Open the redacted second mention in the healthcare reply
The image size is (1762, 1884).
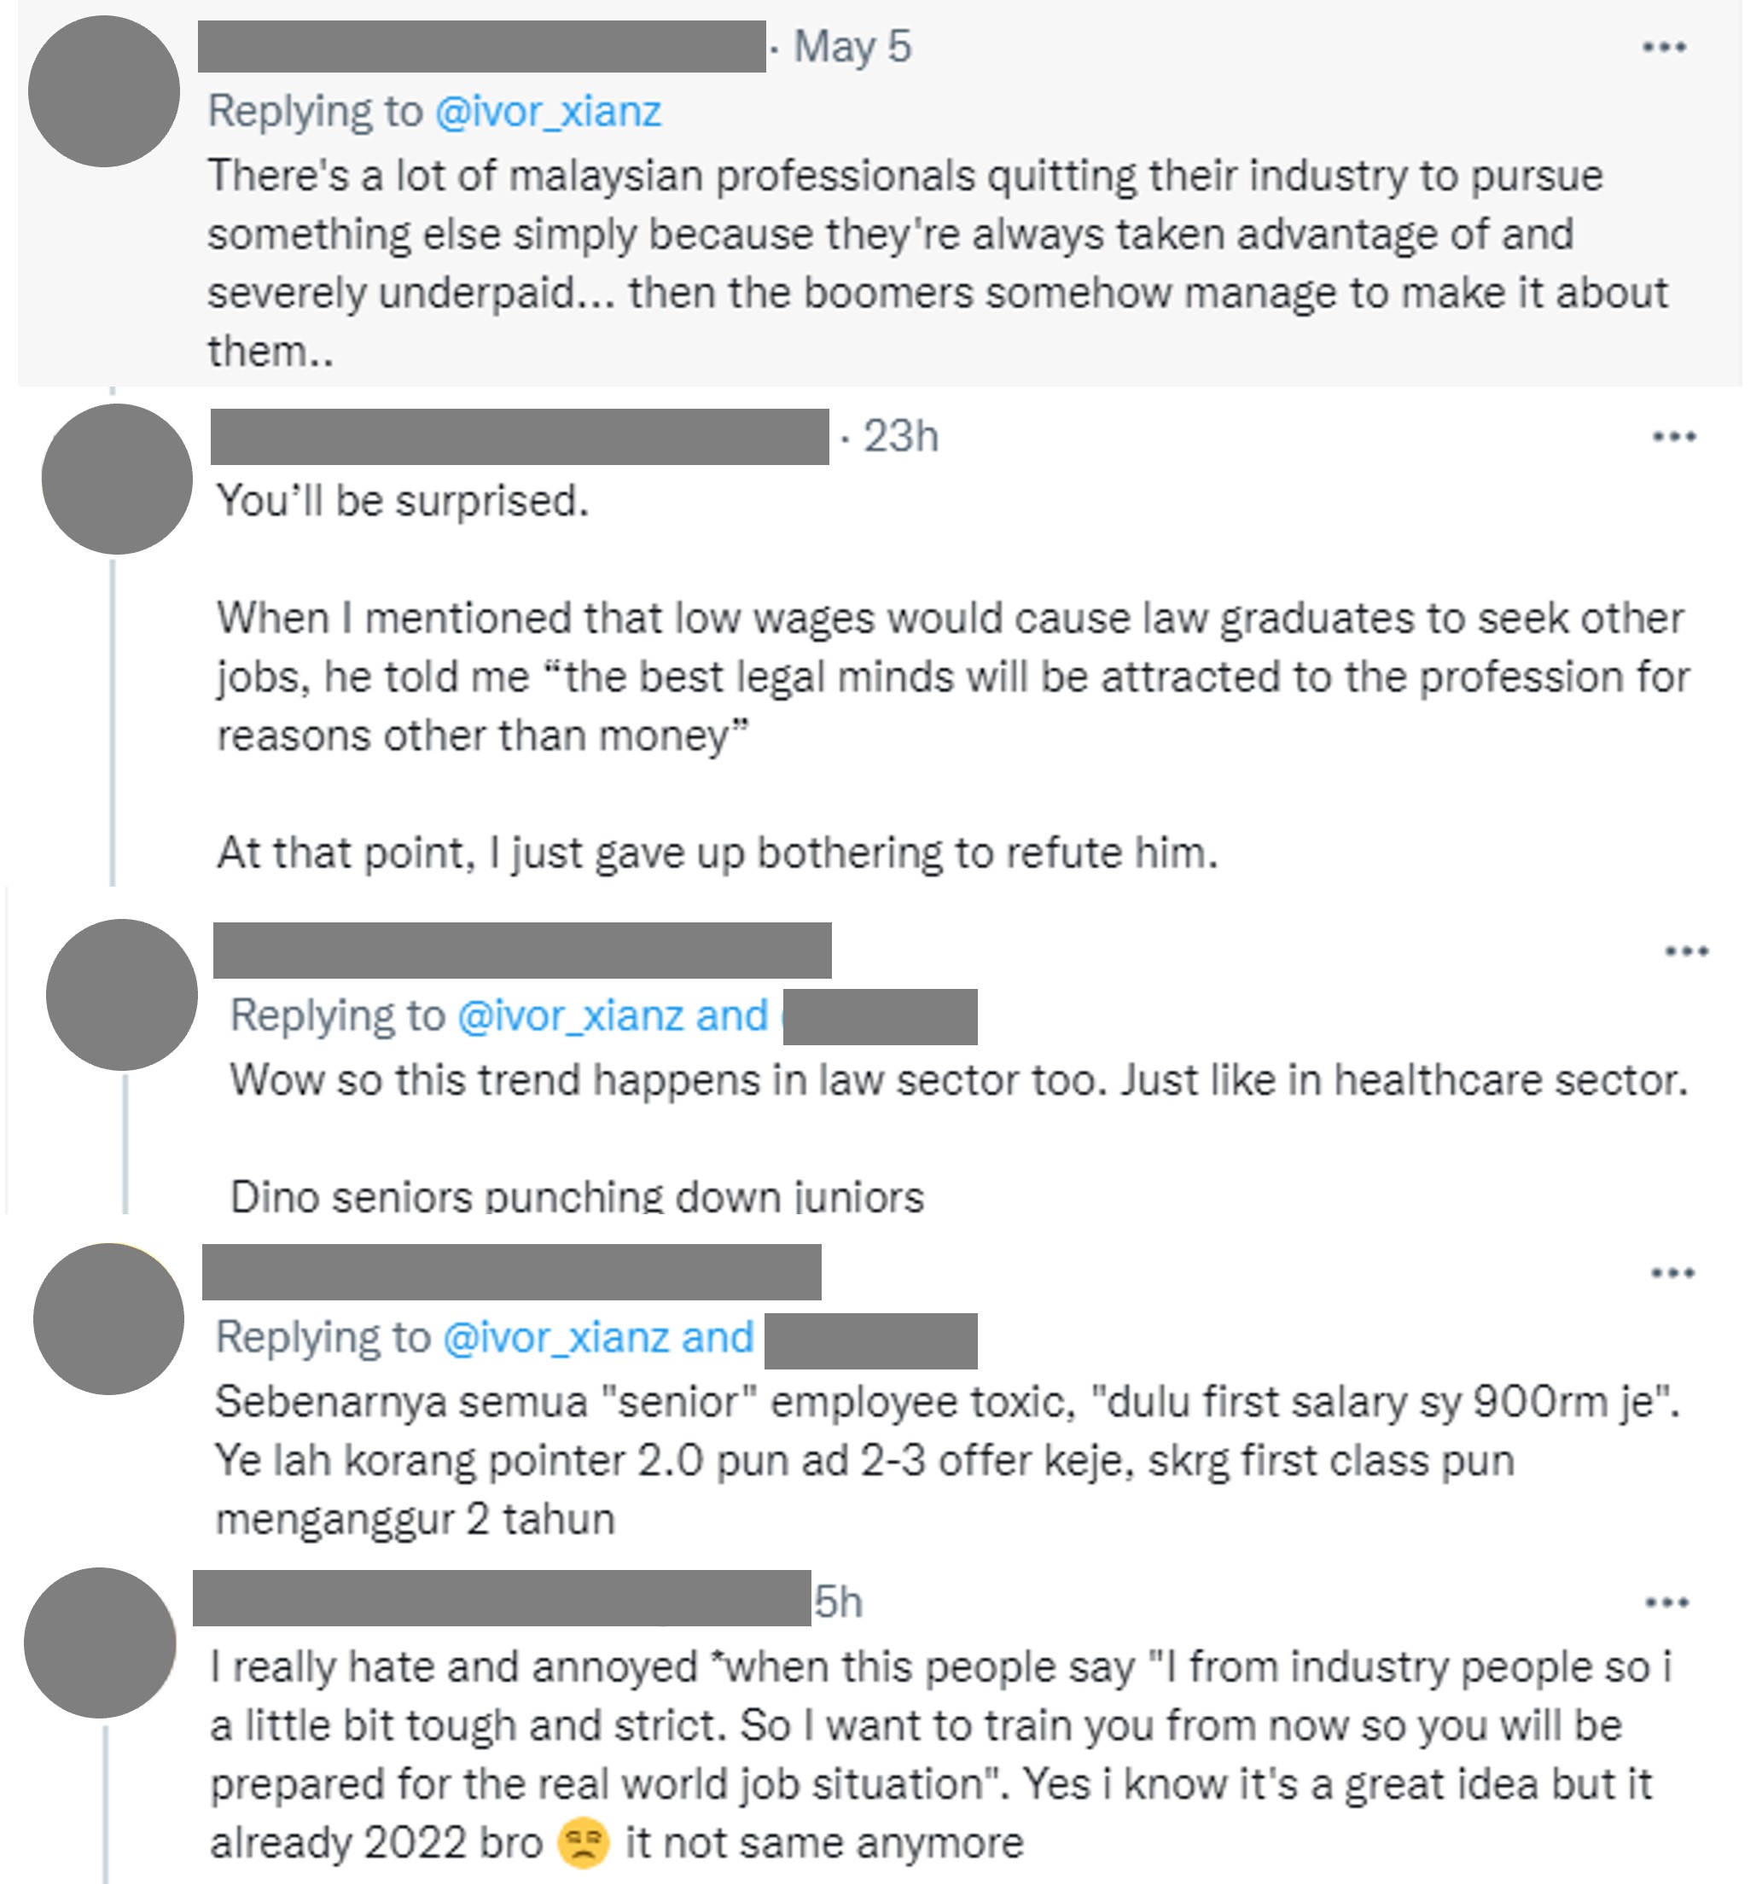click(x=880, y=1017)
